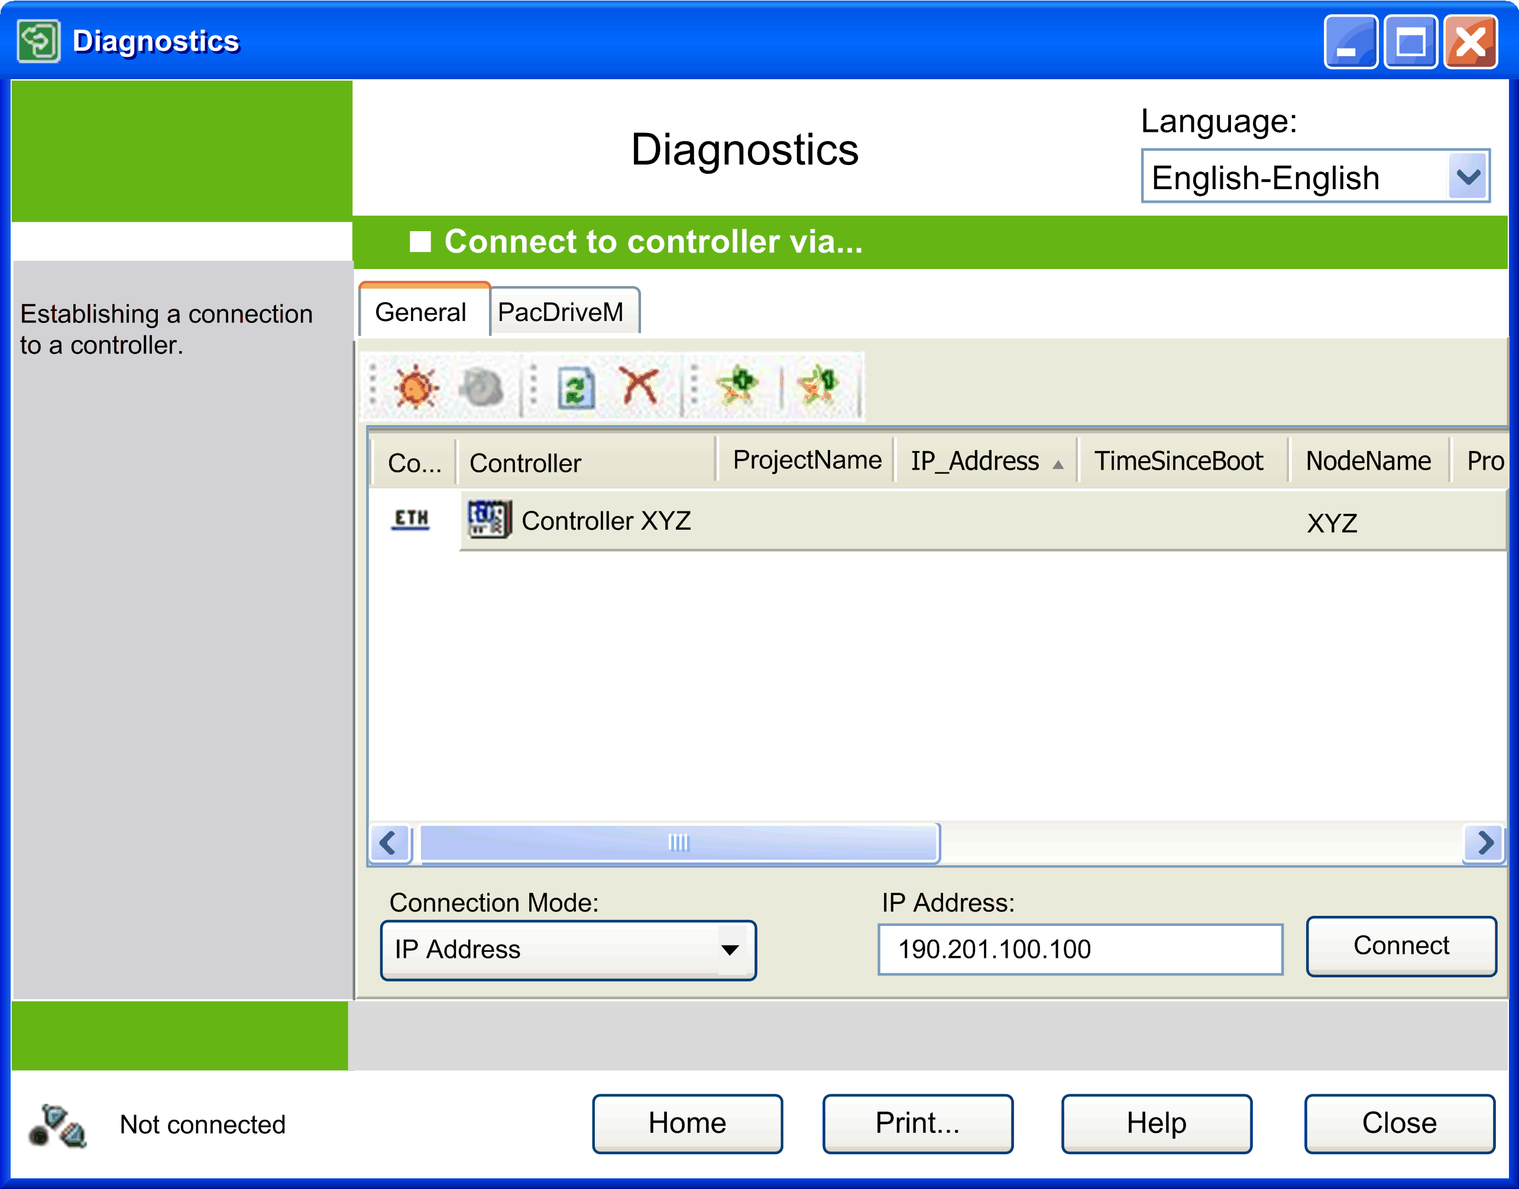
Task: Select the General tab
Action: click(420, 312)
